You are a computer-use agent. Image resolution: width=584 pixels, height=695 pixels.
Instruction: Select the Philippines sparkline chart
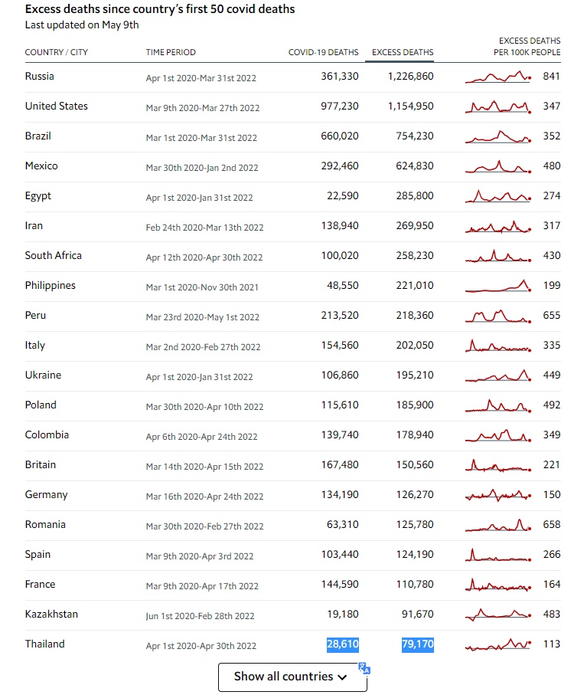pos(498,286)
